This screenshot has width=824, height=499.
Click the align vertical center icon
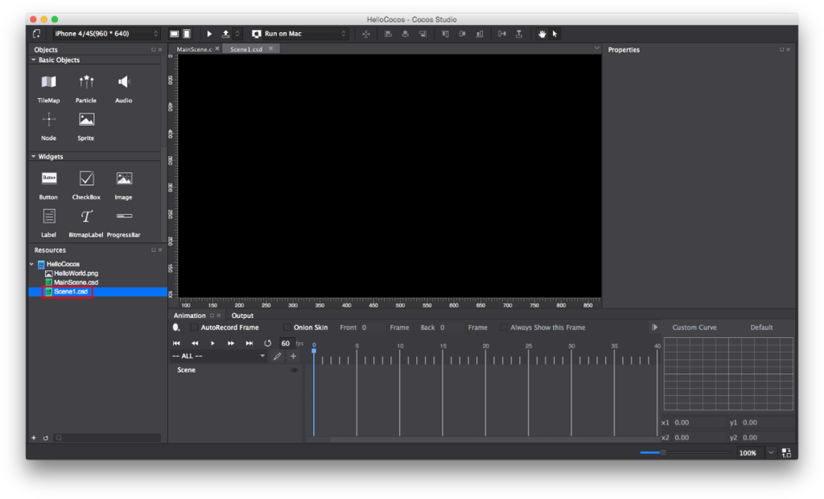click(463, 34)
